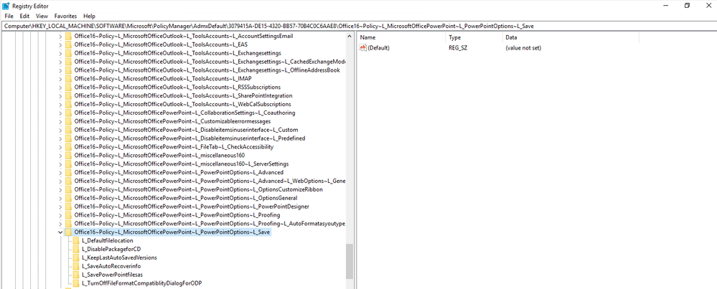
Task: Expand the L_PowerPointOptions~L_Advanced key arrow
Action: pyautogui.click(x=60, y=173)
